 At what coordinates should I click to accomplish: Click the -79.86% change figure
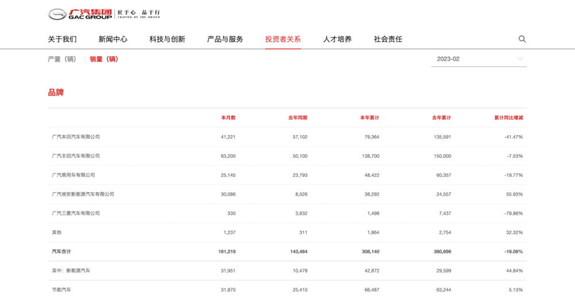[x=513, y=213]
